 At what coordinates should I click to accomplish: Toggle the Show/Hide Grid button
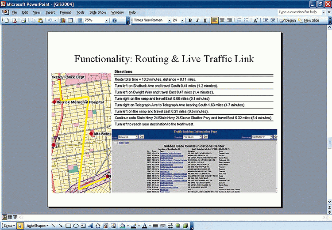80,20
